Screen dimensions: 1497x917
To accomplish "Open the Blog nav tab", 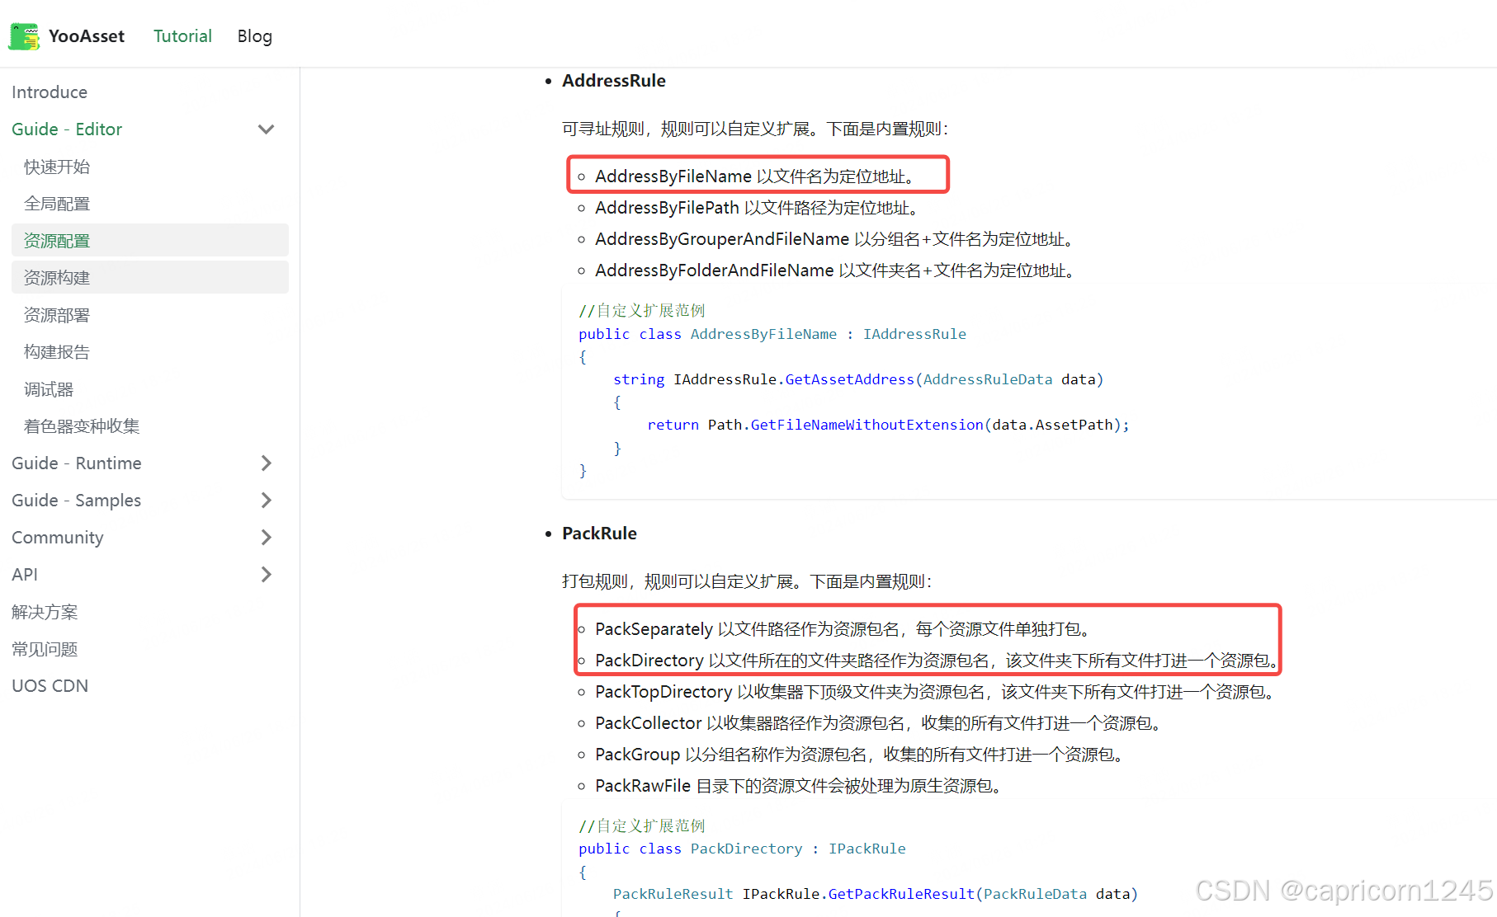I will click(254, 36).
